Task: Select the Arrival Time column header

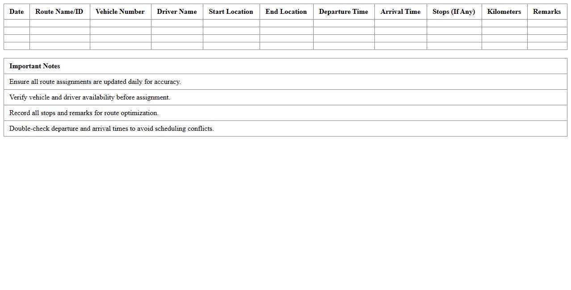Action: [x=400, y=12]
